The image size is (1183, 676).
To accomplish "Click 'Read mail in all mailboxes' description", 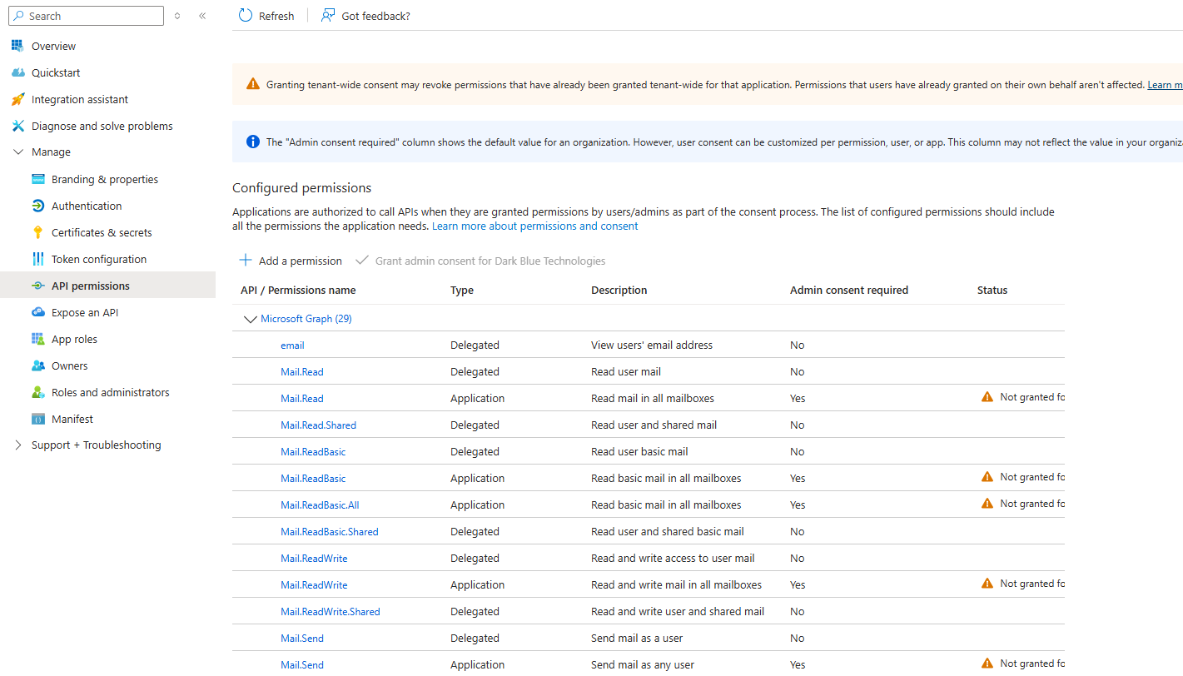I will coord(653,398).
